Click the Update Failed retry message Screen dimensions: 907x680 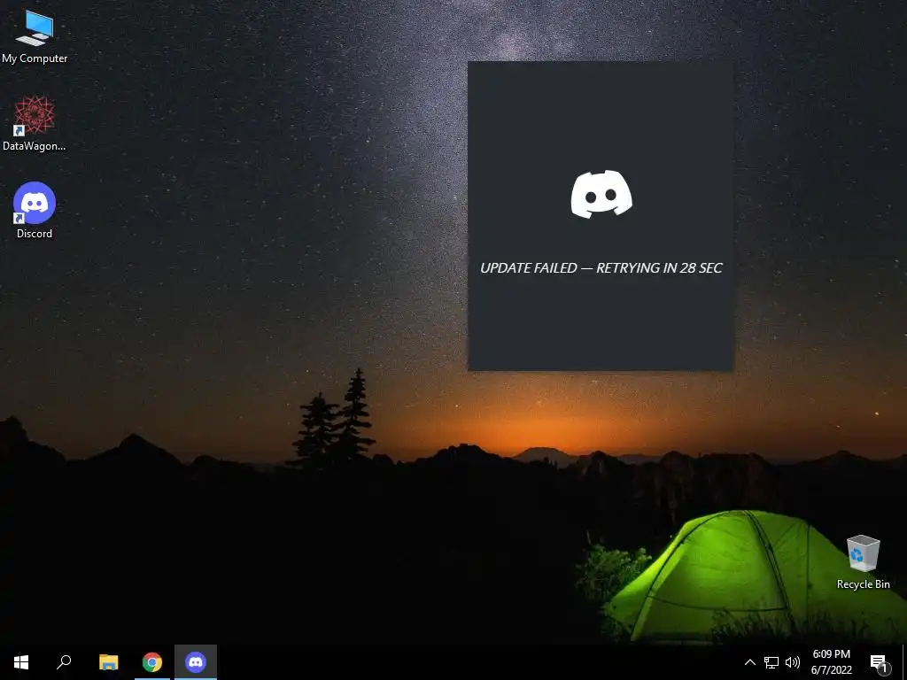point(601,267)
